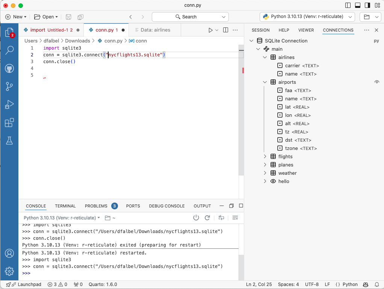Screen dimensions: 384x289
Task: Open the Extensions view
Action: coord(9,123)
